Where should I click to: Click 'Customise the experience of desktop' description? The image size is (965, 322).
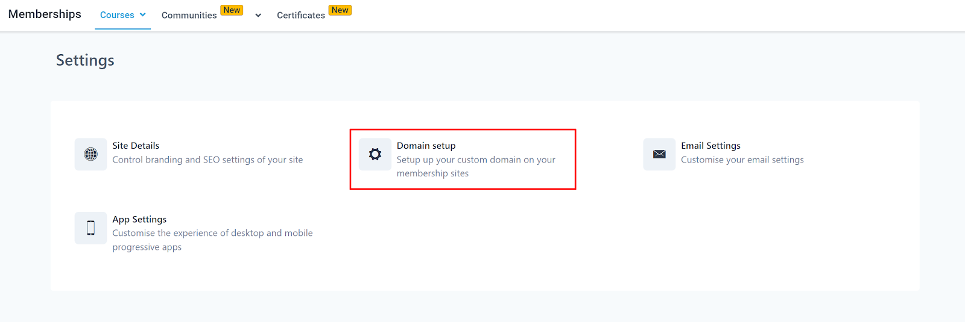212,240
